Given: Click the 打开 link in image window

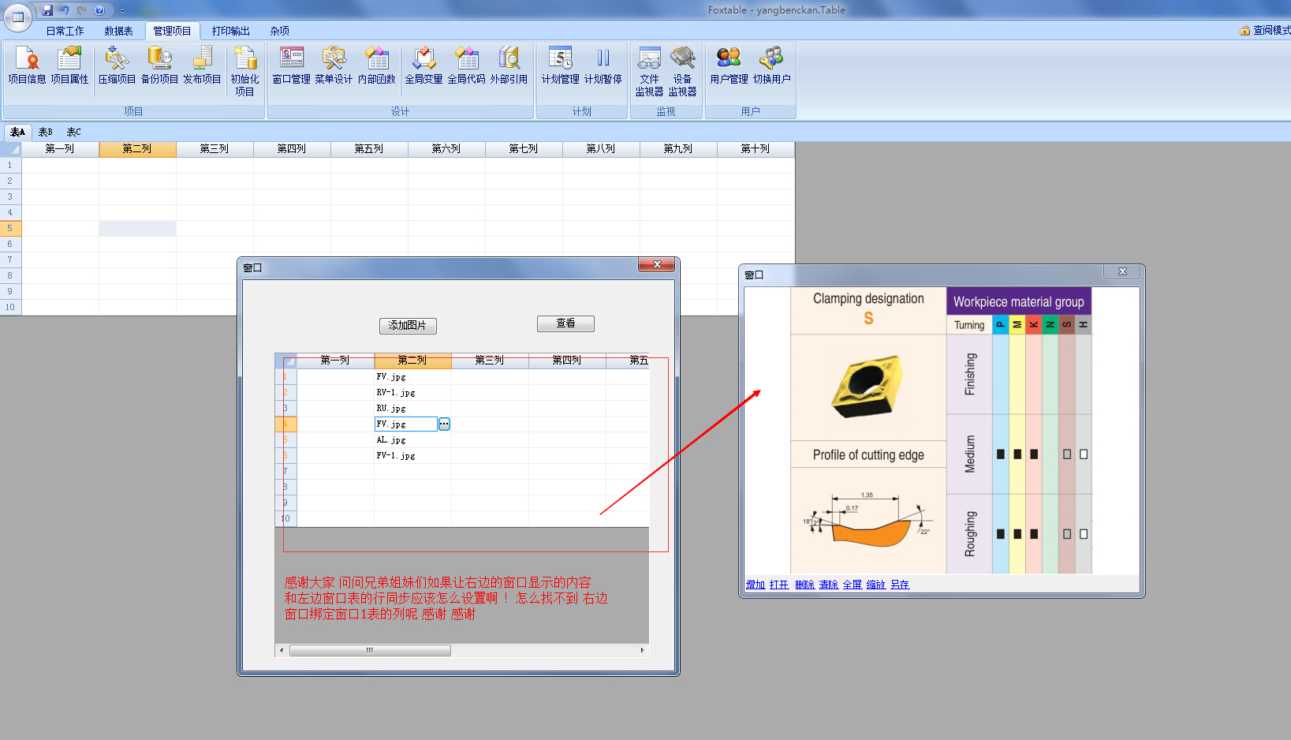Looking at the screenshot, I should 779,585.
